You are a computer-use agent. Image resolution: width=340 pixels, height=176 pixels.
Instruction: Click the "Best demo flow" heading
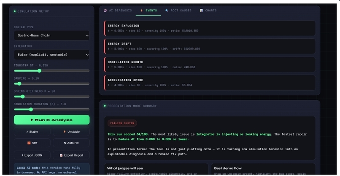point(228,168)
